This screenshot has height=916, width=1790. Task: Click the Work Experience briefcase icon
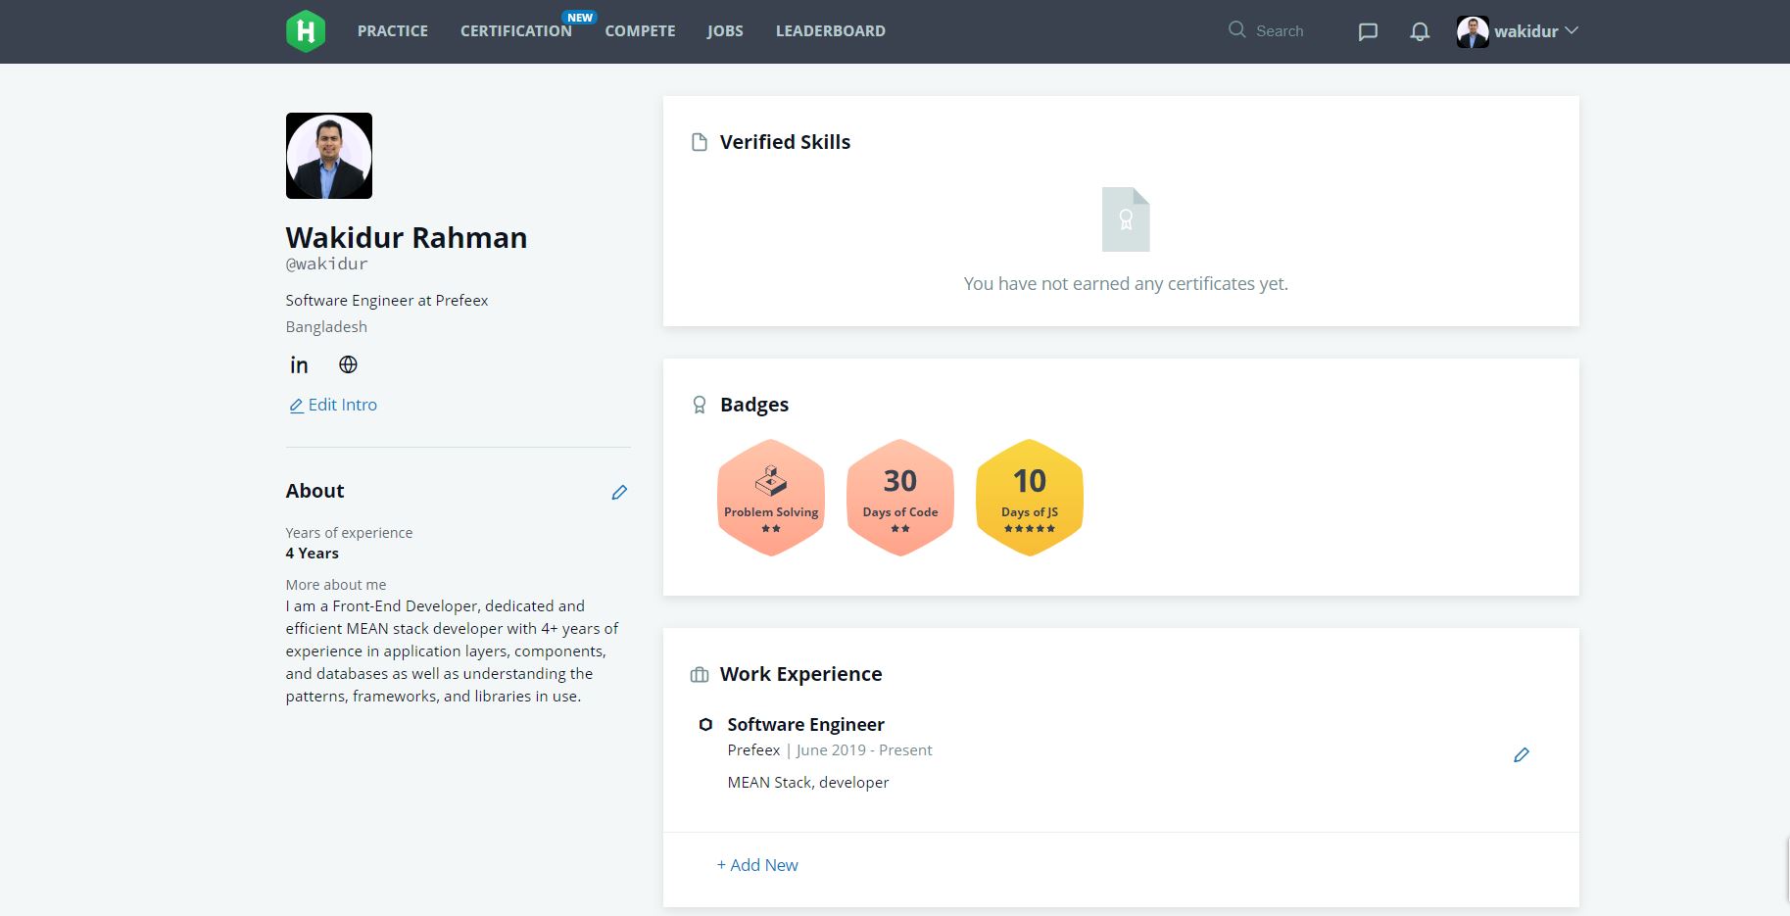coord(700,675)
